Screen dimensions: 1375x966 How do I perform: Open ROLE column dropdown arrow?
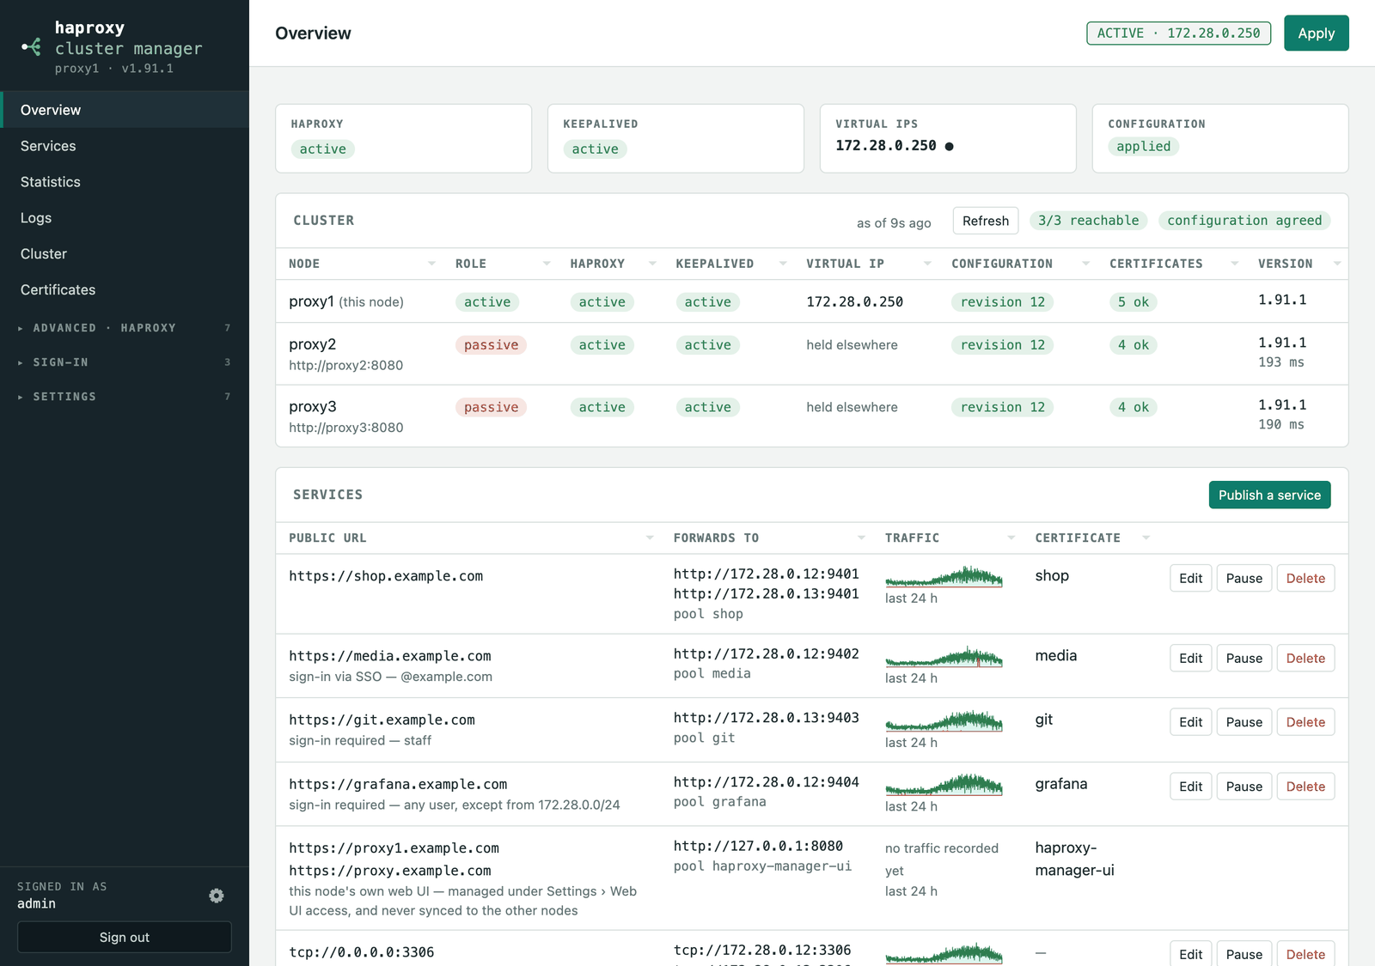click(547, 264)
